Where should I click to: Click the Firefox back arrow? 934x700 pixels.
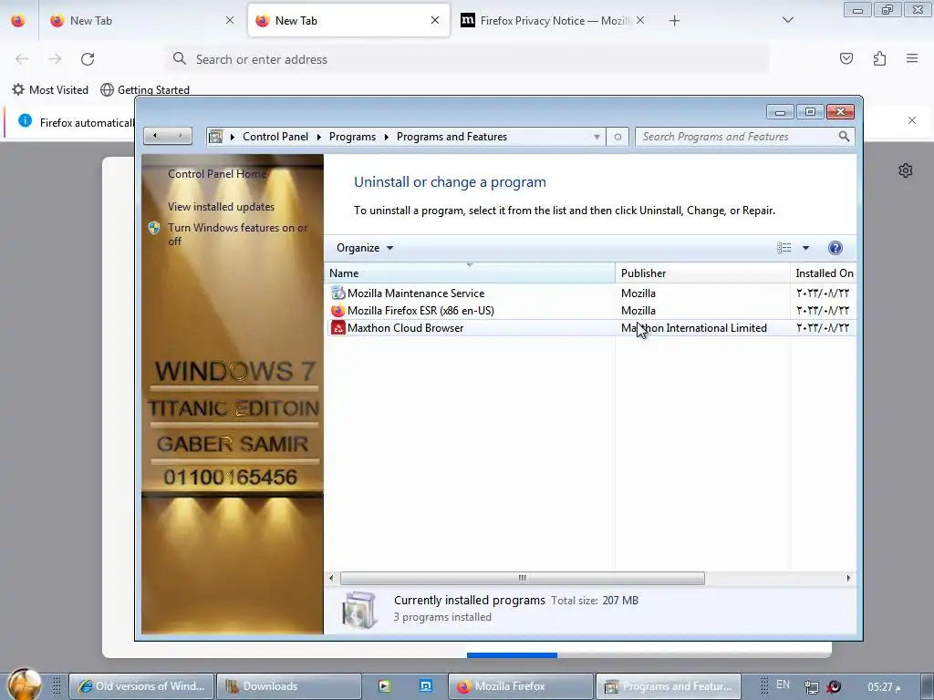point(22,59)
